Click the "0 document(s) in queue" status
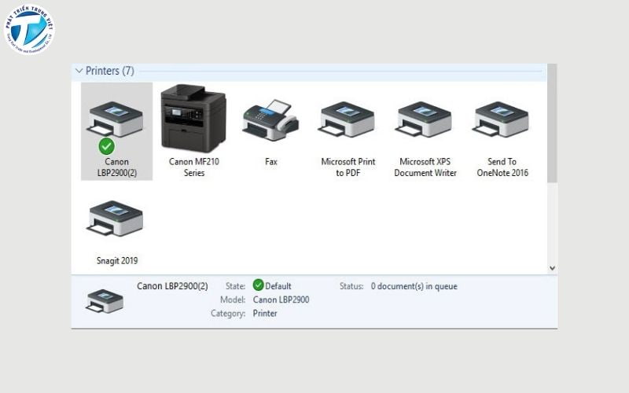 [414, 286]
